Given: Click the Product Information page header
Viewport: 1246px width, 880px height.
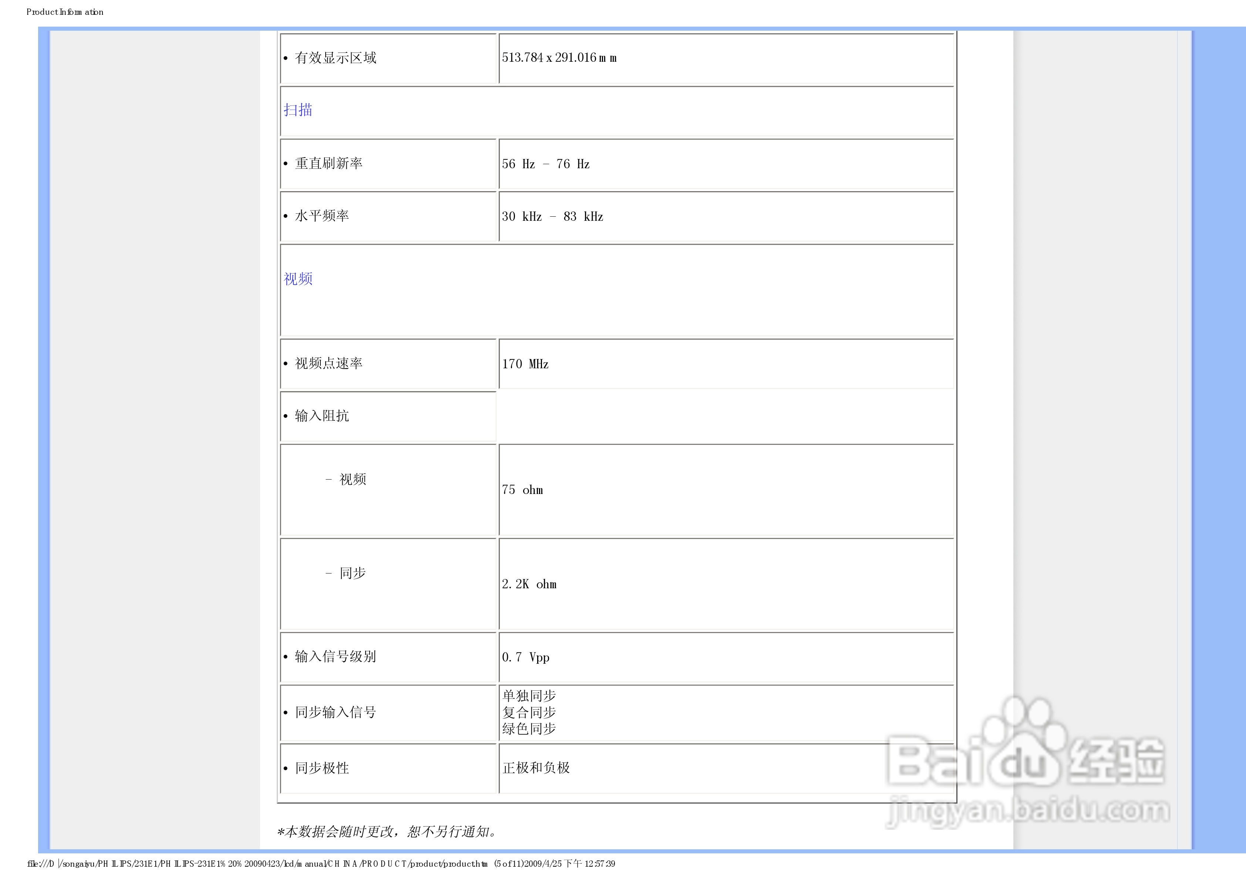Looking at the screenshot, I should pyautogui.click(x=65, y=12).
